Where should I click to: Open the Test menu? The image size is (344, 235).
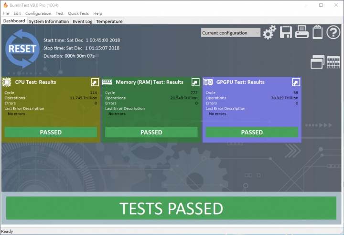point(59,13)
